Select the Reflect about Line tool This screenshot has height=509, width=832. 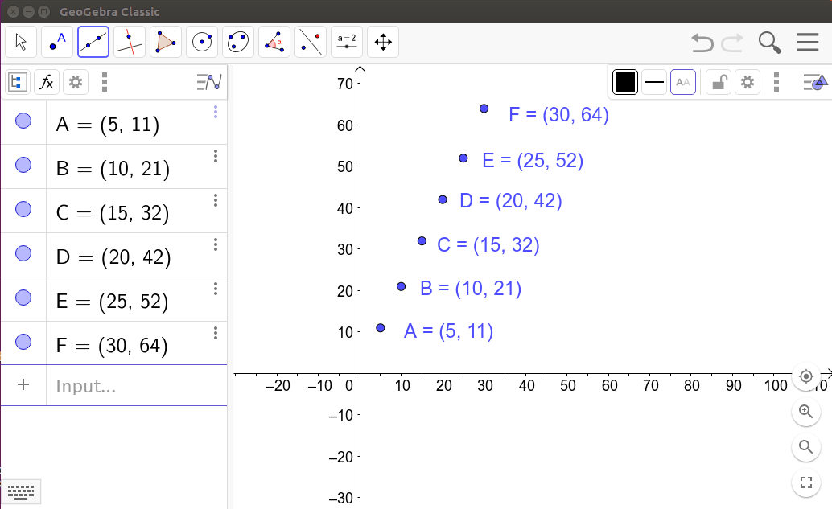311,42
